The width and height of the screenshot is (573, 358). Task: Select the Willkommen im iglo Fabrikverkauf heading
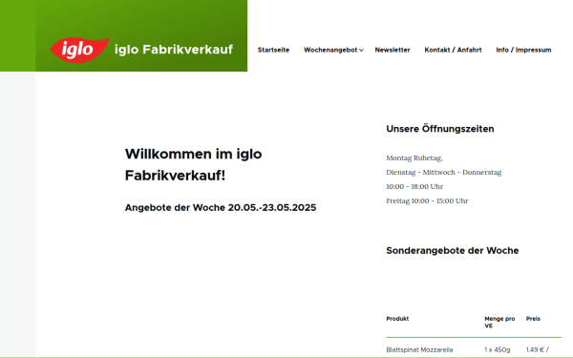tap(193, 165)
